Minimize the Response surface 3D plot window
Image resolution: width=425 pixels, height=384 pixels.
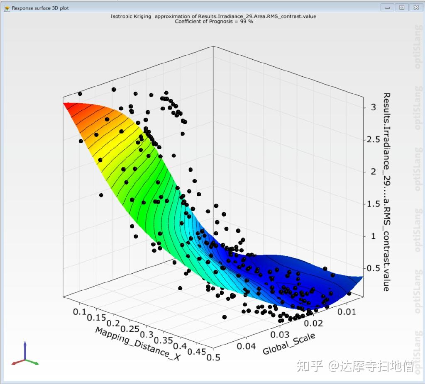388,7
